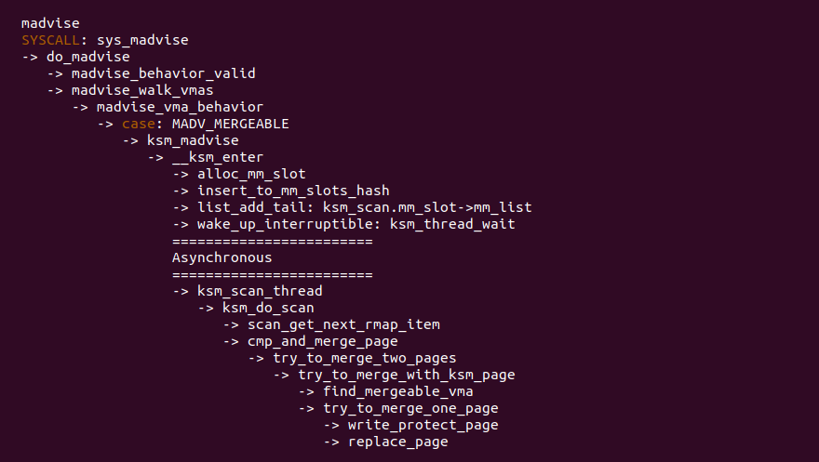Click on madvise_vma_behavior function name
Screen dimensions: 819x462
pos(180,106)
